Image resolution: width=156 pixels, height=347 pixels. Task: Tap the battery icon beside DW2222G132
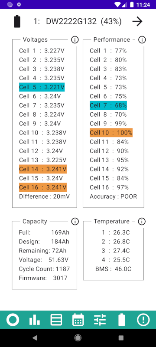[17, 21]
